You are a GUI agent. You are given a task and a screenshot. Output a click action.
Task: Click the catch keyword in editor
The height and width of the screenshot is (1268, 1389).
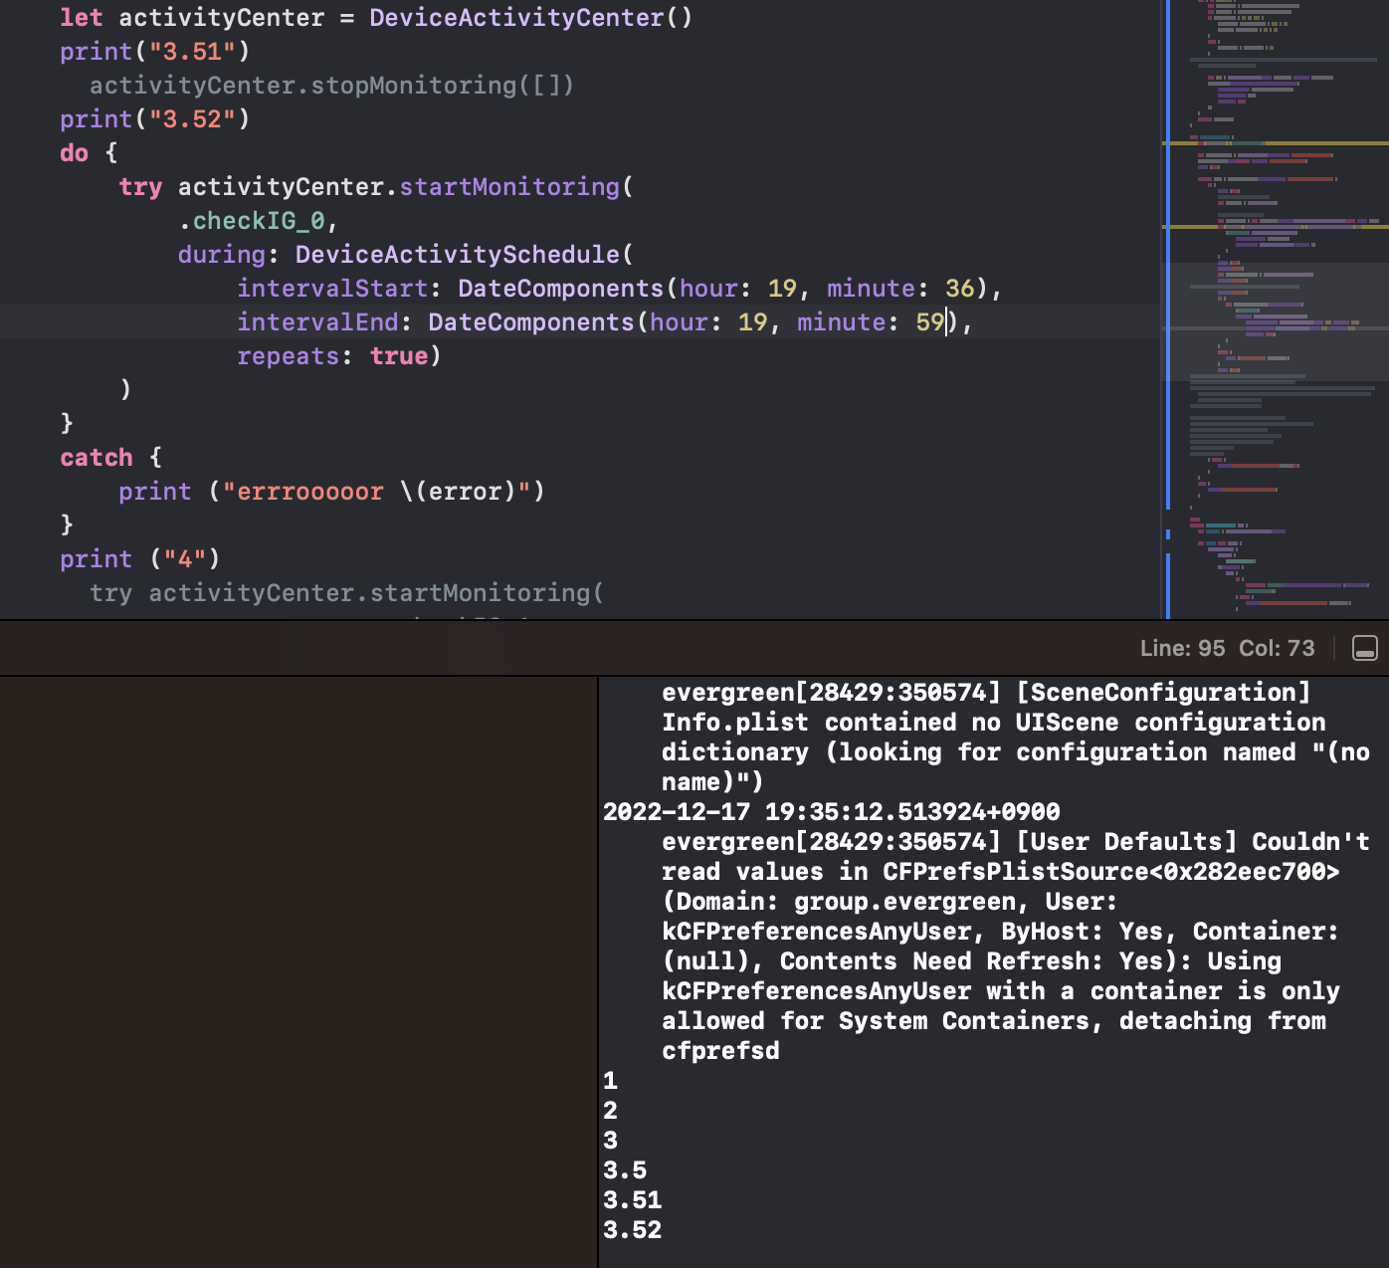96,458
